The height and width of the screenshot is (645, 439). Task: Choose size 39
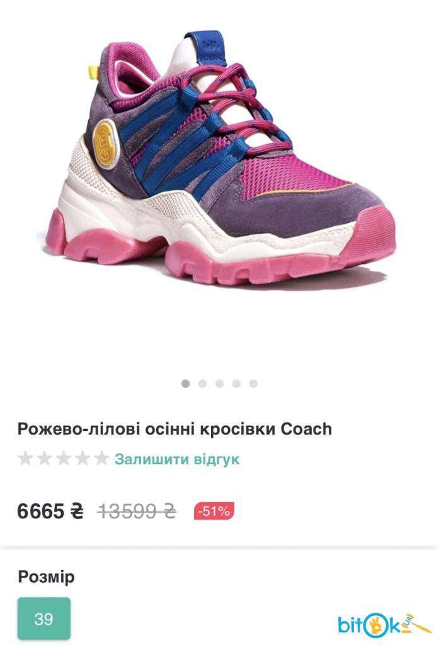(x=43, y=619)
